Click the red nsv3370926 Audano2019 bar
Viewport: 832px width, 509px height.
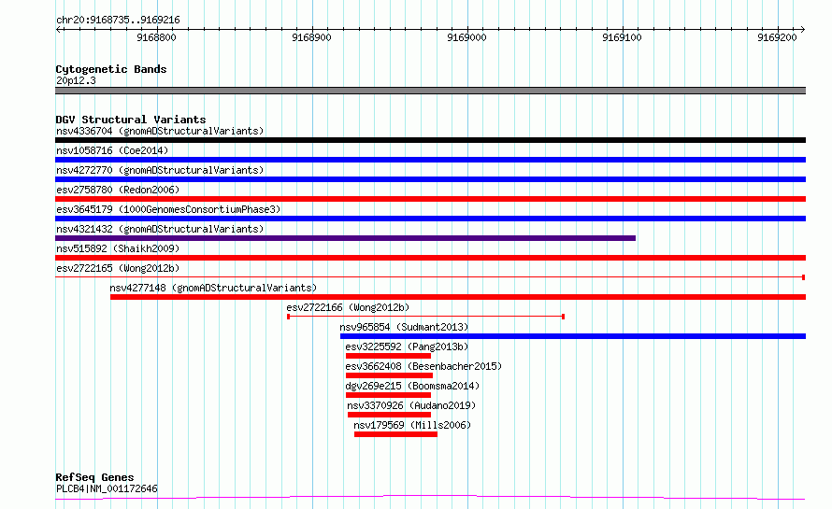tap(389, 415)
